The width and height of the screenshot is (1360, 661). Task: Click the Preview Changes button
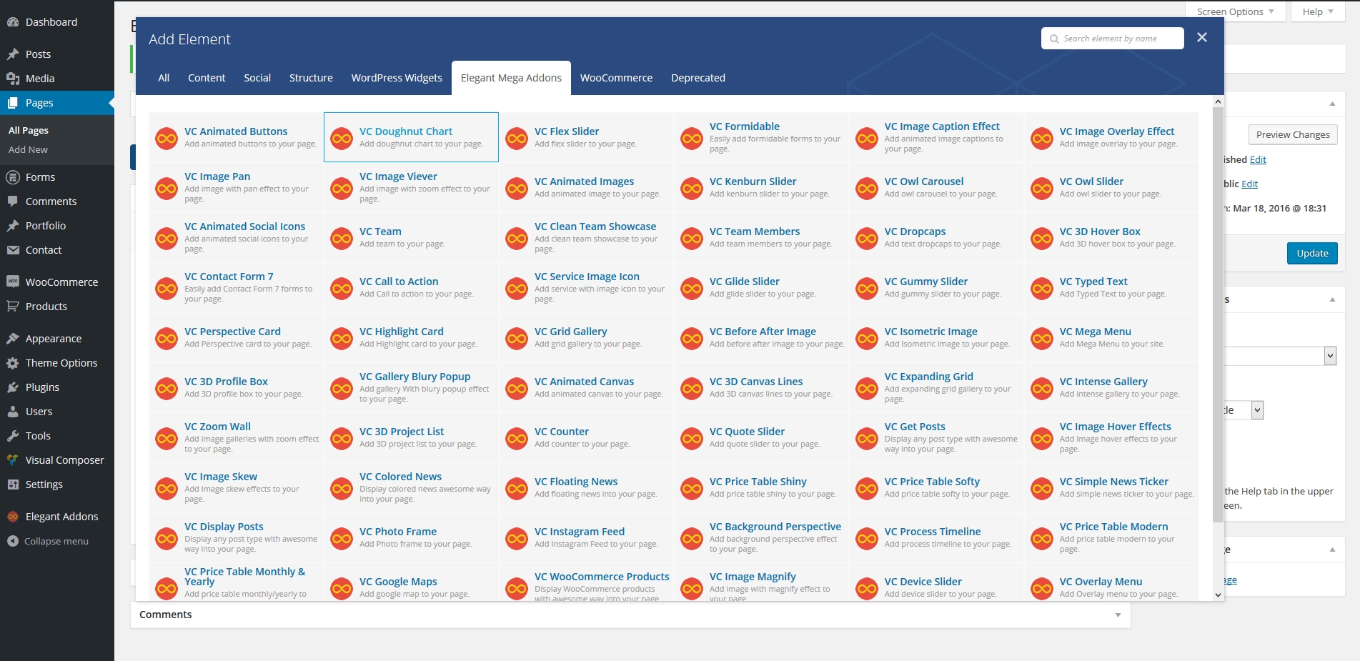click(x=1293, y=134)
